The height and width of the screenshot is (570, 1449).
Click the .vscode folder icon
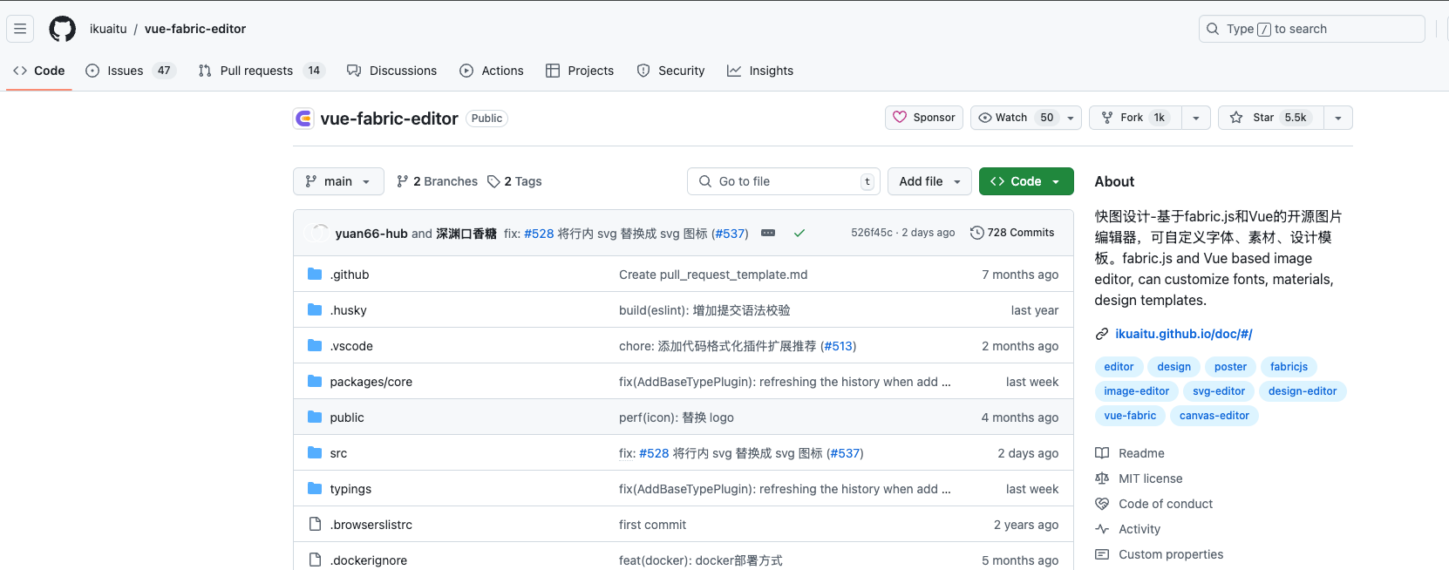(x=315, y=346)
